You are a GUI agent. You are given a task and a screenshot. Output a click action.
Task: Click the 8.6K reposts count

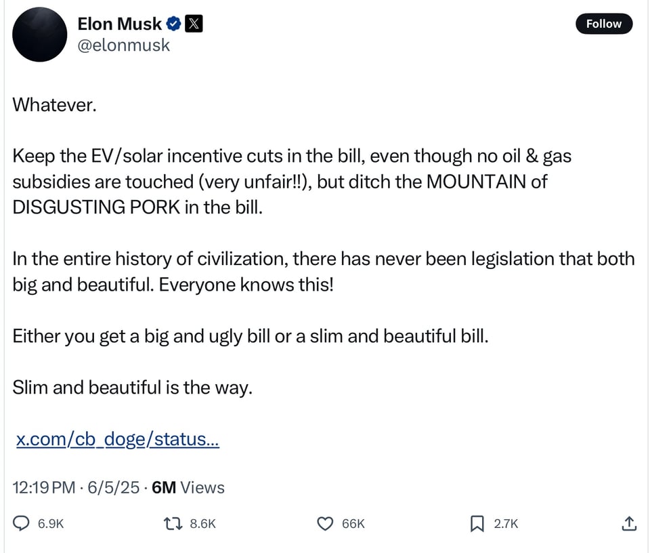click(202, 523)
